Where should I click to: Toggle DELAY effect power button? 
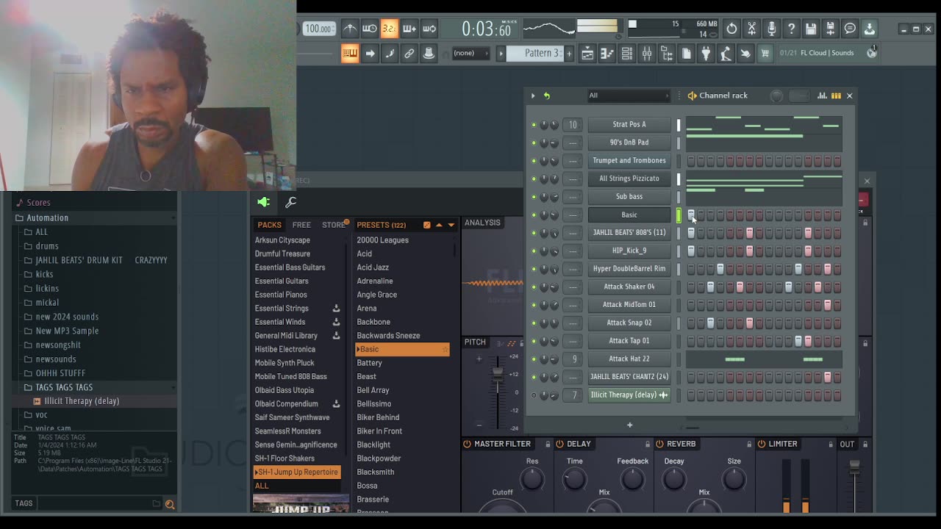[560, 444]
